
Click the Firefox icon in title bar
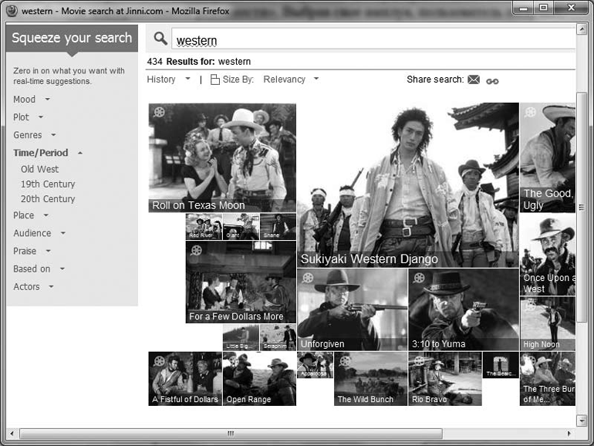(x=12, y=11)
